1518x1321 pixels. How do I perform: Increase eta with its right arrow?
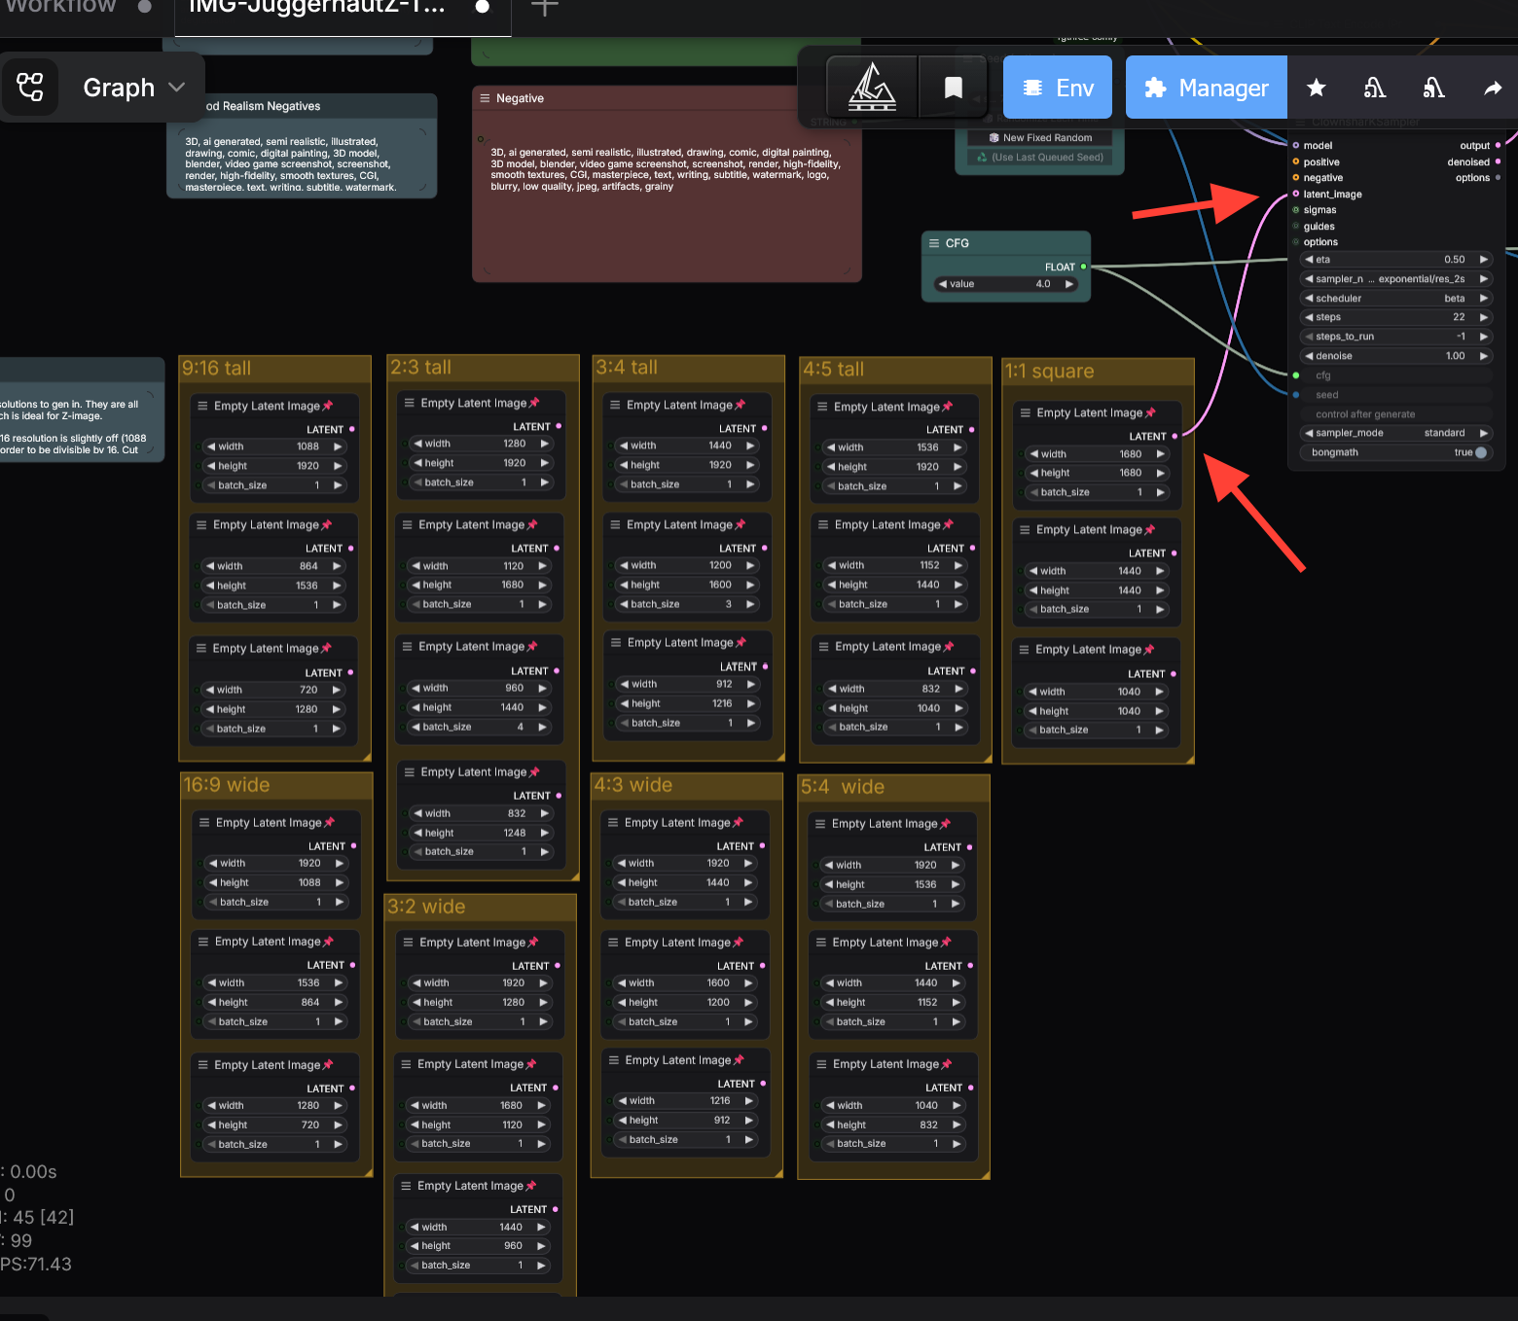tap(1483, 260)
